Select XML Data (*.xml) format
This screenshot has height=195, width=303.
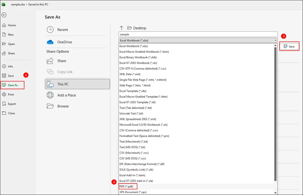pos(197,74)
